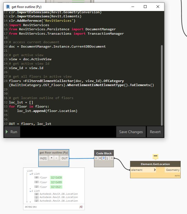The width and height of the screenshot is (187, 214).
Task: Click index 0 Autodesk.Revit.DB.Location row
Action: [56, 194]
